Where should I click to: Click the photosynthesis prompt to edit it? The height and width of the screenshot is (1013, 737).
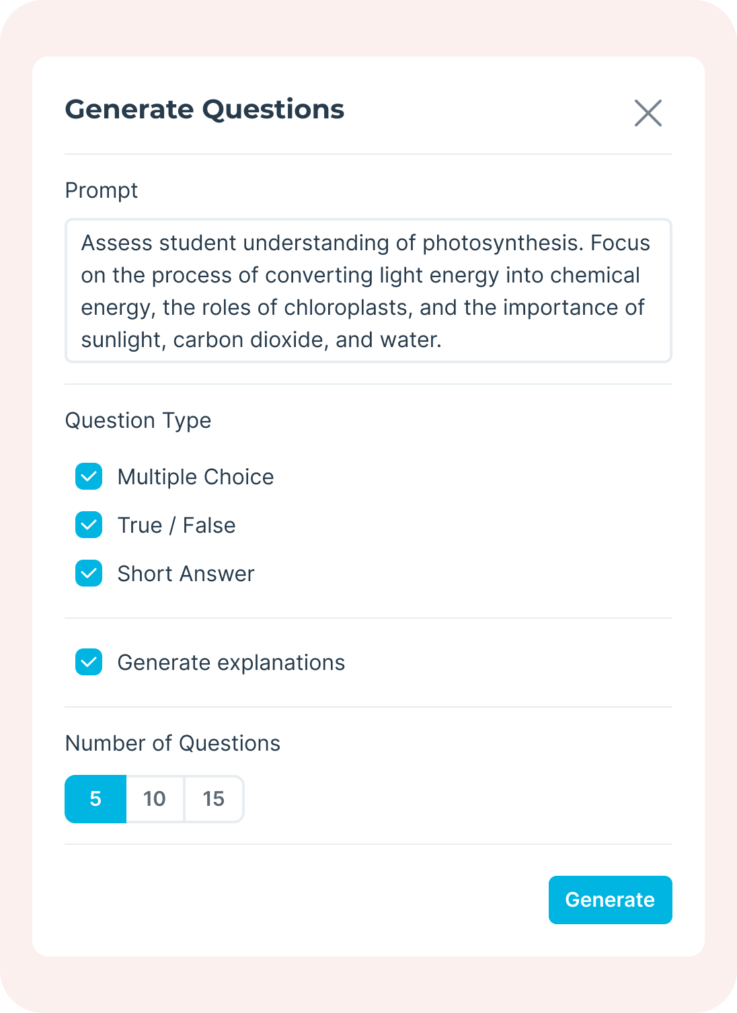pos(368,291)
